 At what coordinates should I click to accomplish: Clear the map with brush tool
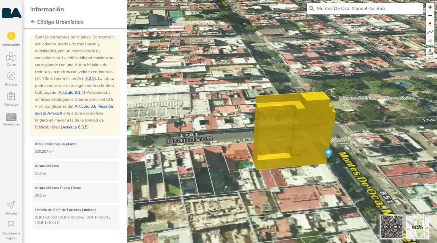430,52
